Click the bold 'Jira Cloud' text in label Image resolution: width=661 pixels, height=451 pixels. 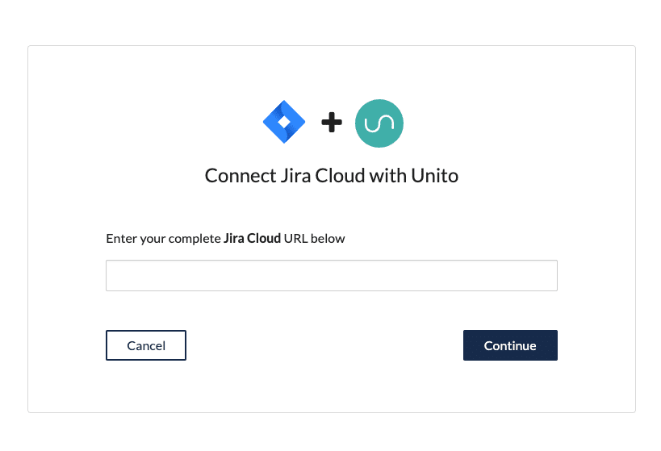[x=252, y=238]
